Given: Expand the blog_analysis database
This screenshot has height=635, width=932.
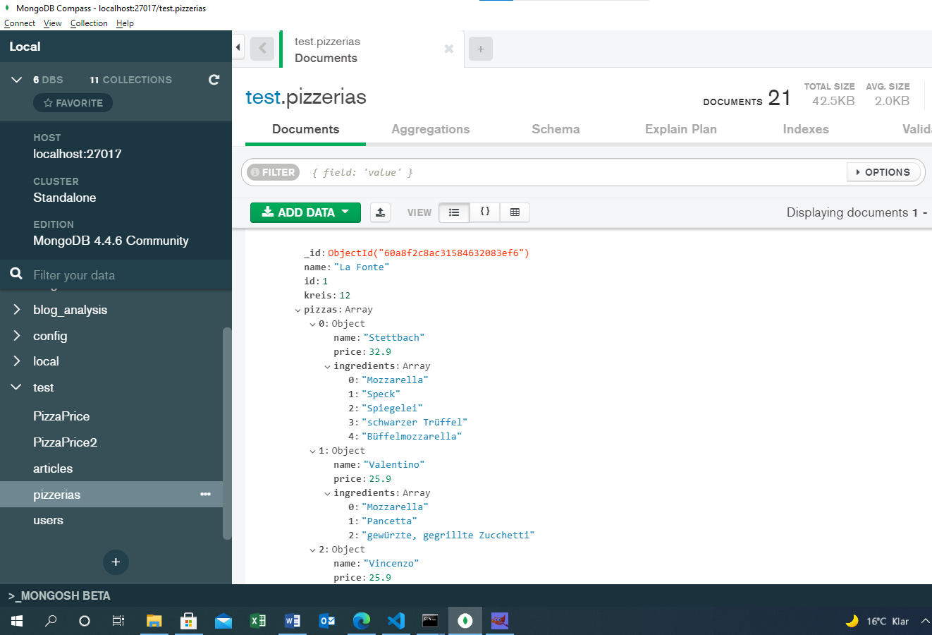Looking at the screenshot, I should point(17,310).
